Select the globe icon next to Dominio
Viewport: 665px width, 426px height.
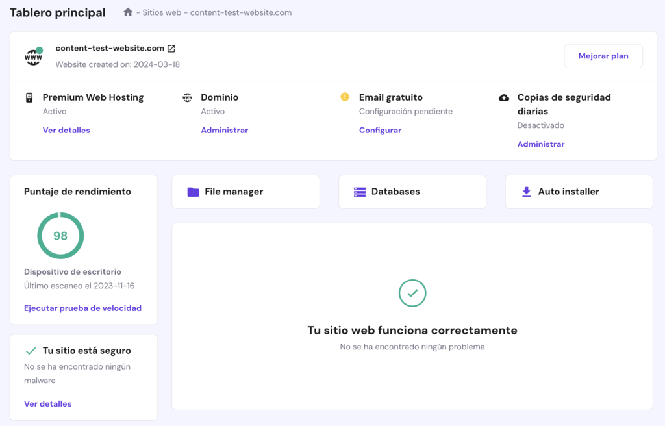pyautogui.click(x=186, y=97)
